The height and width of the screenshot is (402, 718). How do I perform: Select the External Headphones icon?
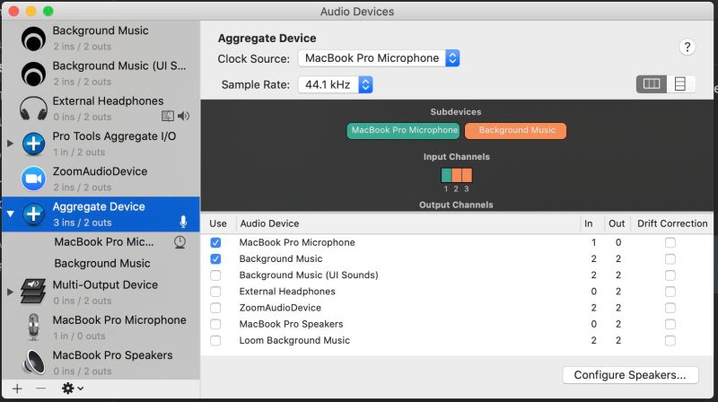point(33,109)
